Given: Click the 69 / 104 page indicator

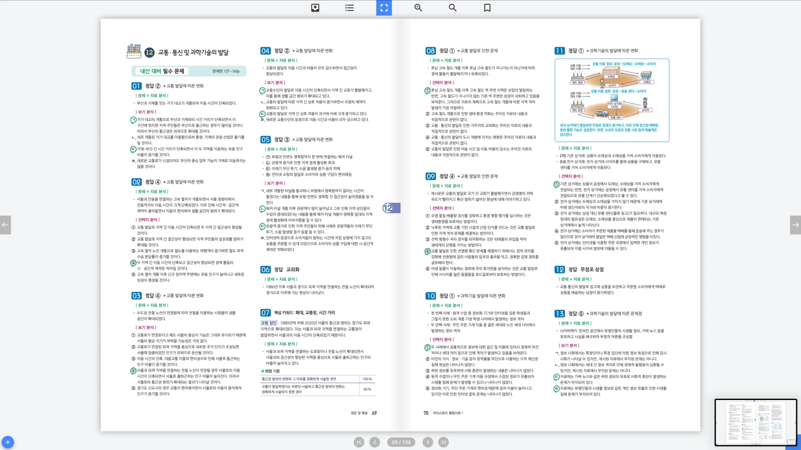Looking at the screenshot, I should click(x=401, y=442).
